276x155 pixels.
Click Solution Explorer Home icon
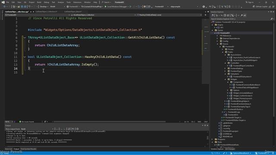(x=213, y=15)
